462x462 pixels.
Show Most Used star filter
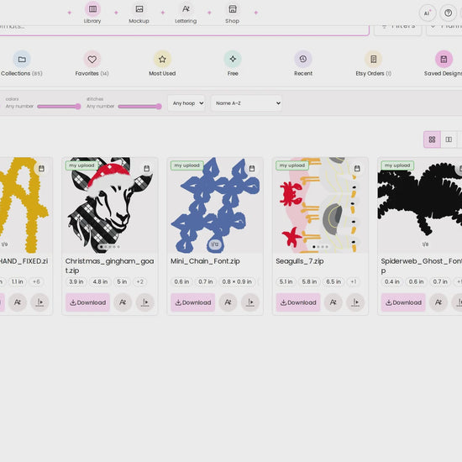(x=162, y=64)
